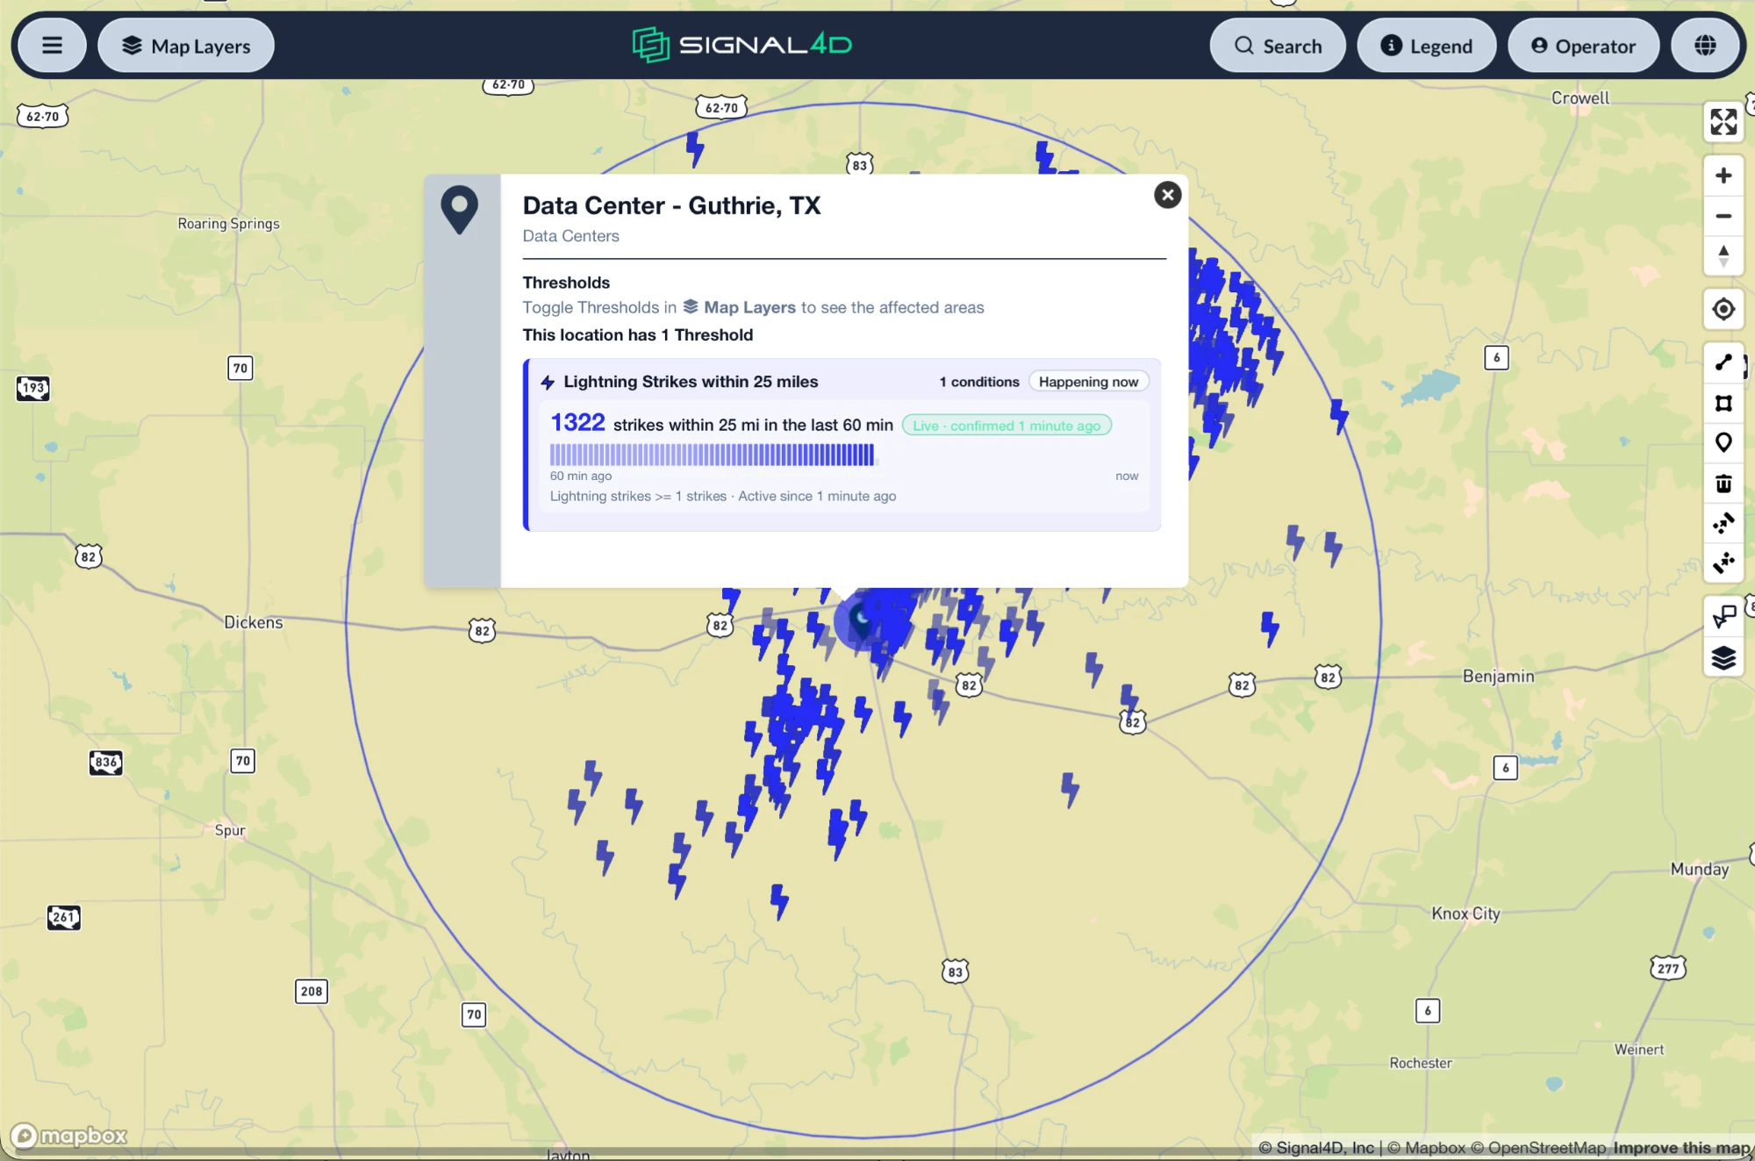
Task: Click the Munday town label
Action: (x=1700, y=869)
